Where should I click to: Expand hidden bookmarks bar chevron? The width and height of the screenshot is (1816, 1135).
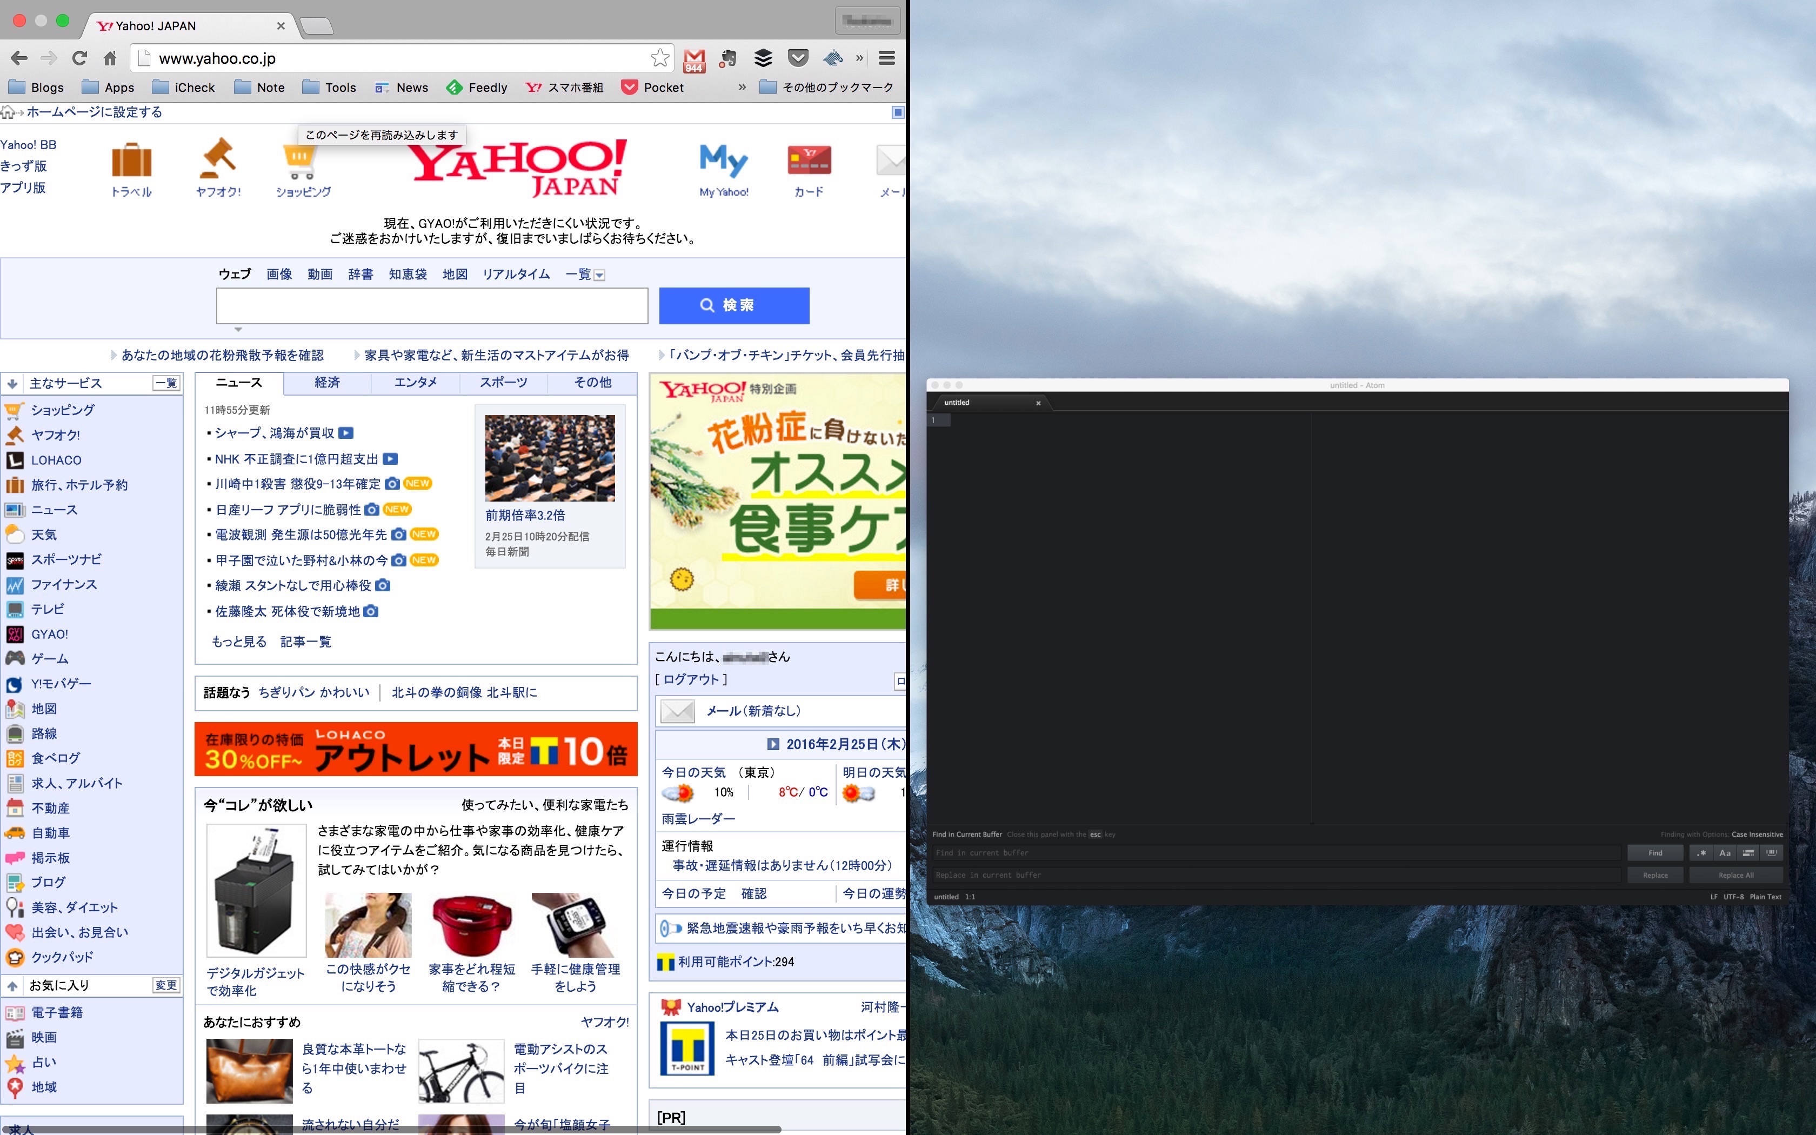(742, 87)
